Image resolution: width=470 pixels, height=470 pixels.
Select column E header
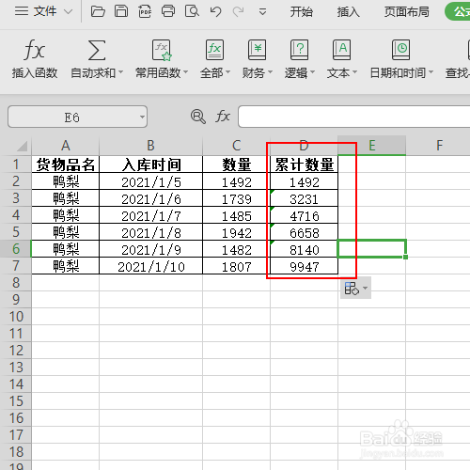coord(372,146)
